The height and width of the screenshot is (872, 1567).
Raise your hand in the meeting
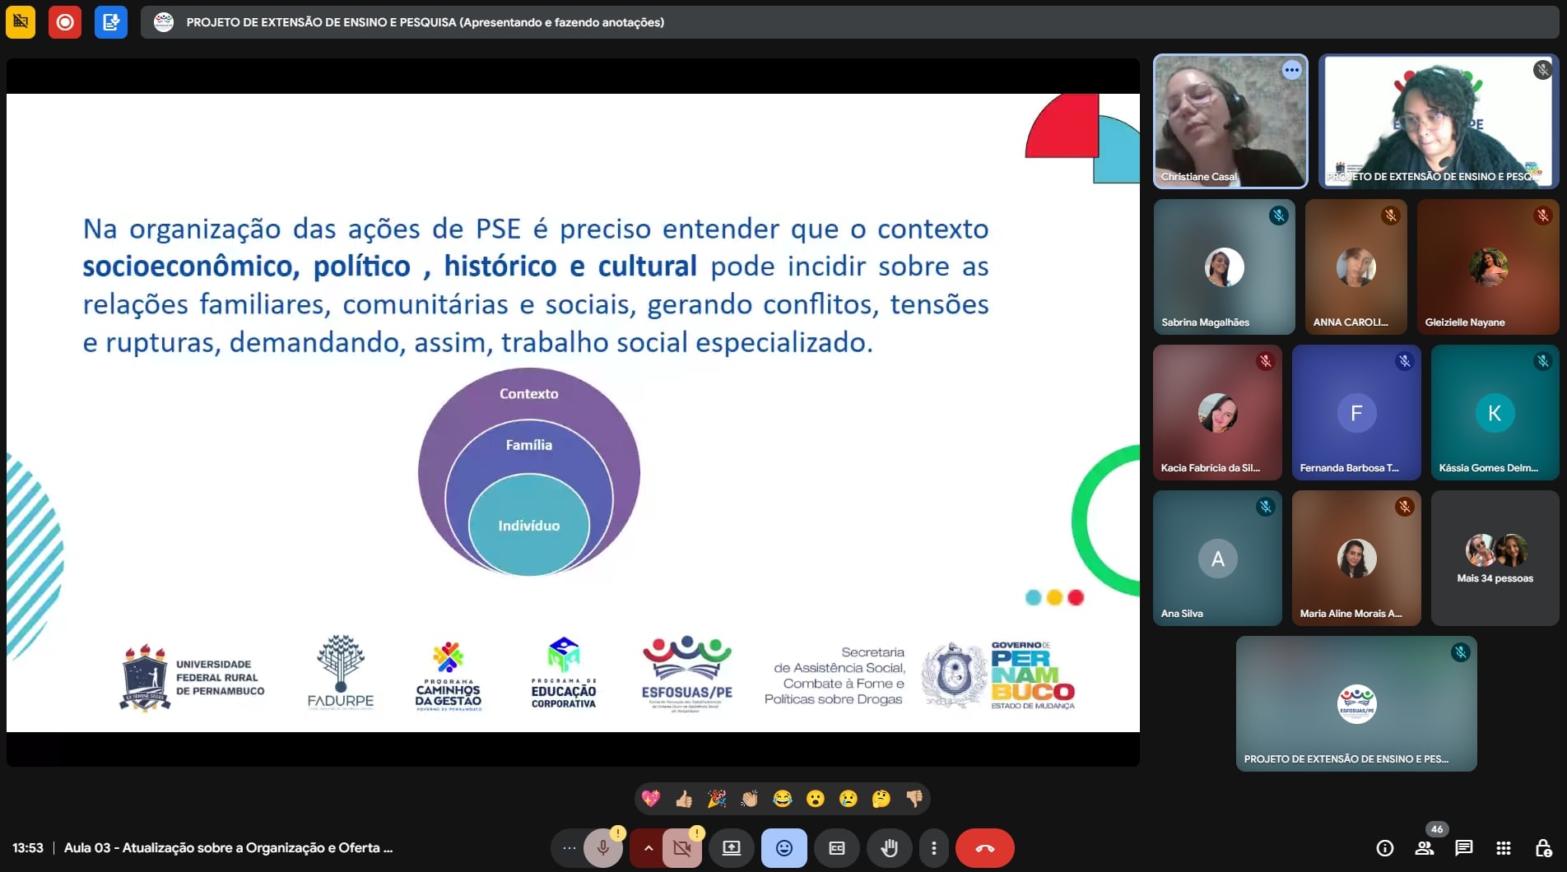tap(890, 848)
